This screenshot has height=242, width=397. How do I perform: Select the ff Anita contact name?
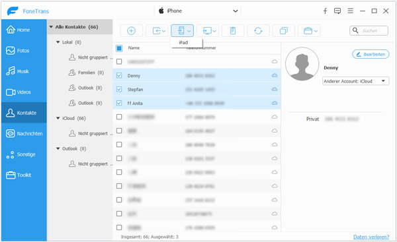tap(135, 104)
